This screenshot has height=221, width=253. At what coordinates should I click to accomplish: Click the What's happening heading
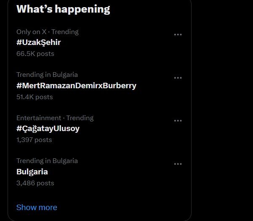pyautogui.click(x=63, y=9)
